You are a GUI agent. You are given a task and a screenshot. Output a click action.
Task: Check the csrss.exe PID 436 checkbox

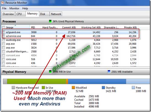(x=4, y=63)
